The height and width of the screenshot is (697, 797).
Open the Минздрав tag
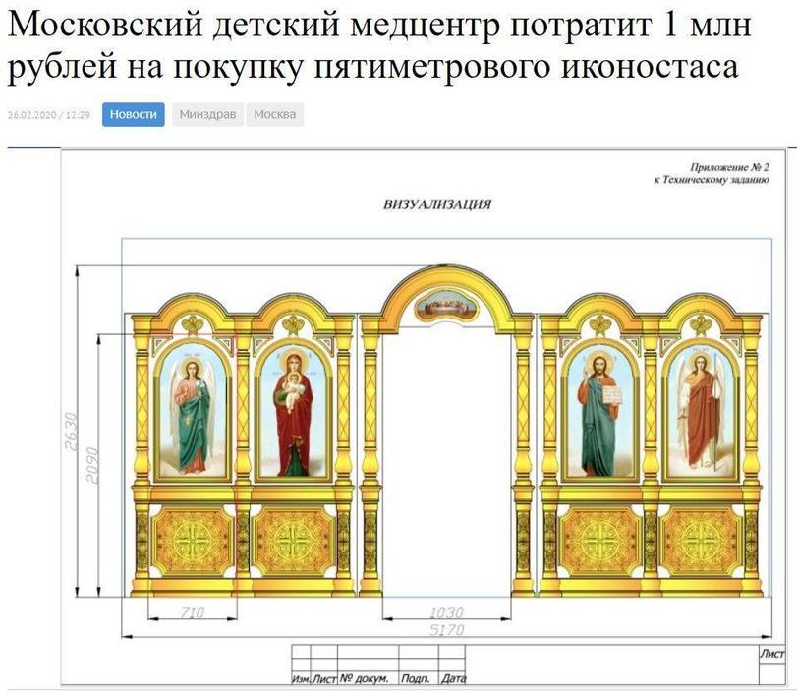point(207,114)
